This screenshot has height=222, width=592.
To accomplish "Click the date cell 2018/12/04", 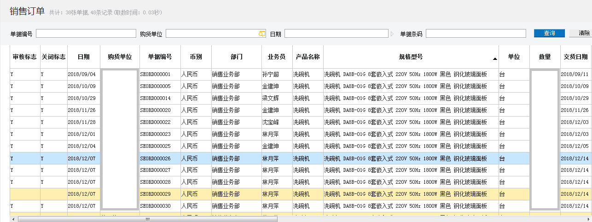I will 84,146.
